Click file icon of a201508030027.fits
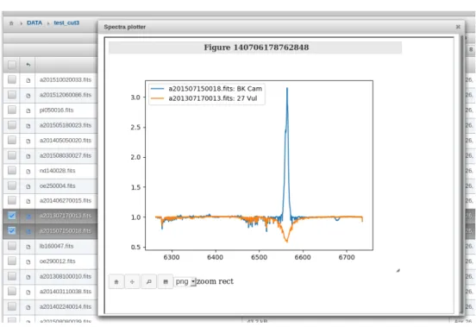Screen dimensions: 476x327 click(28, 156)
